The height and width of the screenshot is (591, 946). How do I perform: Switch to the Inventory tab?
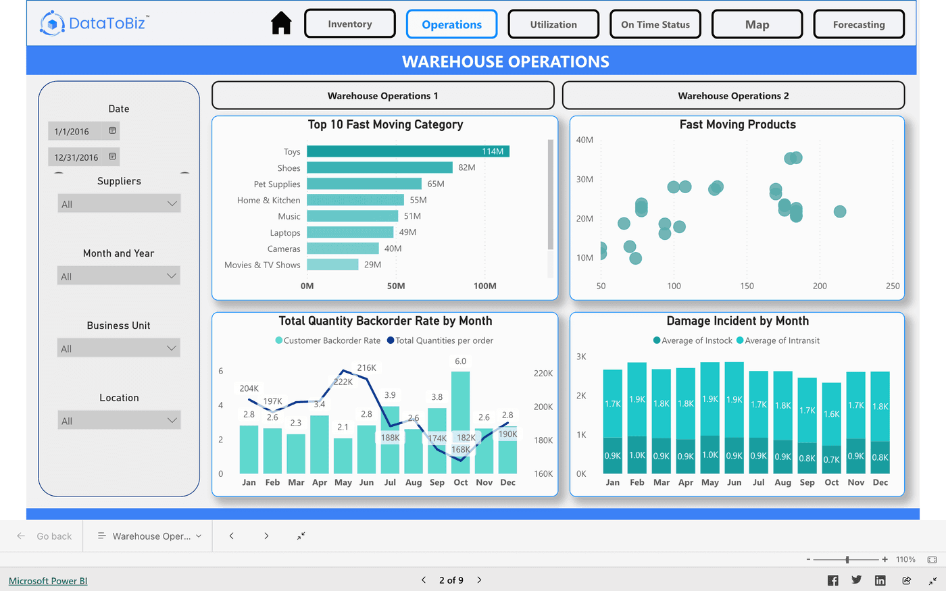coord(349,23)
